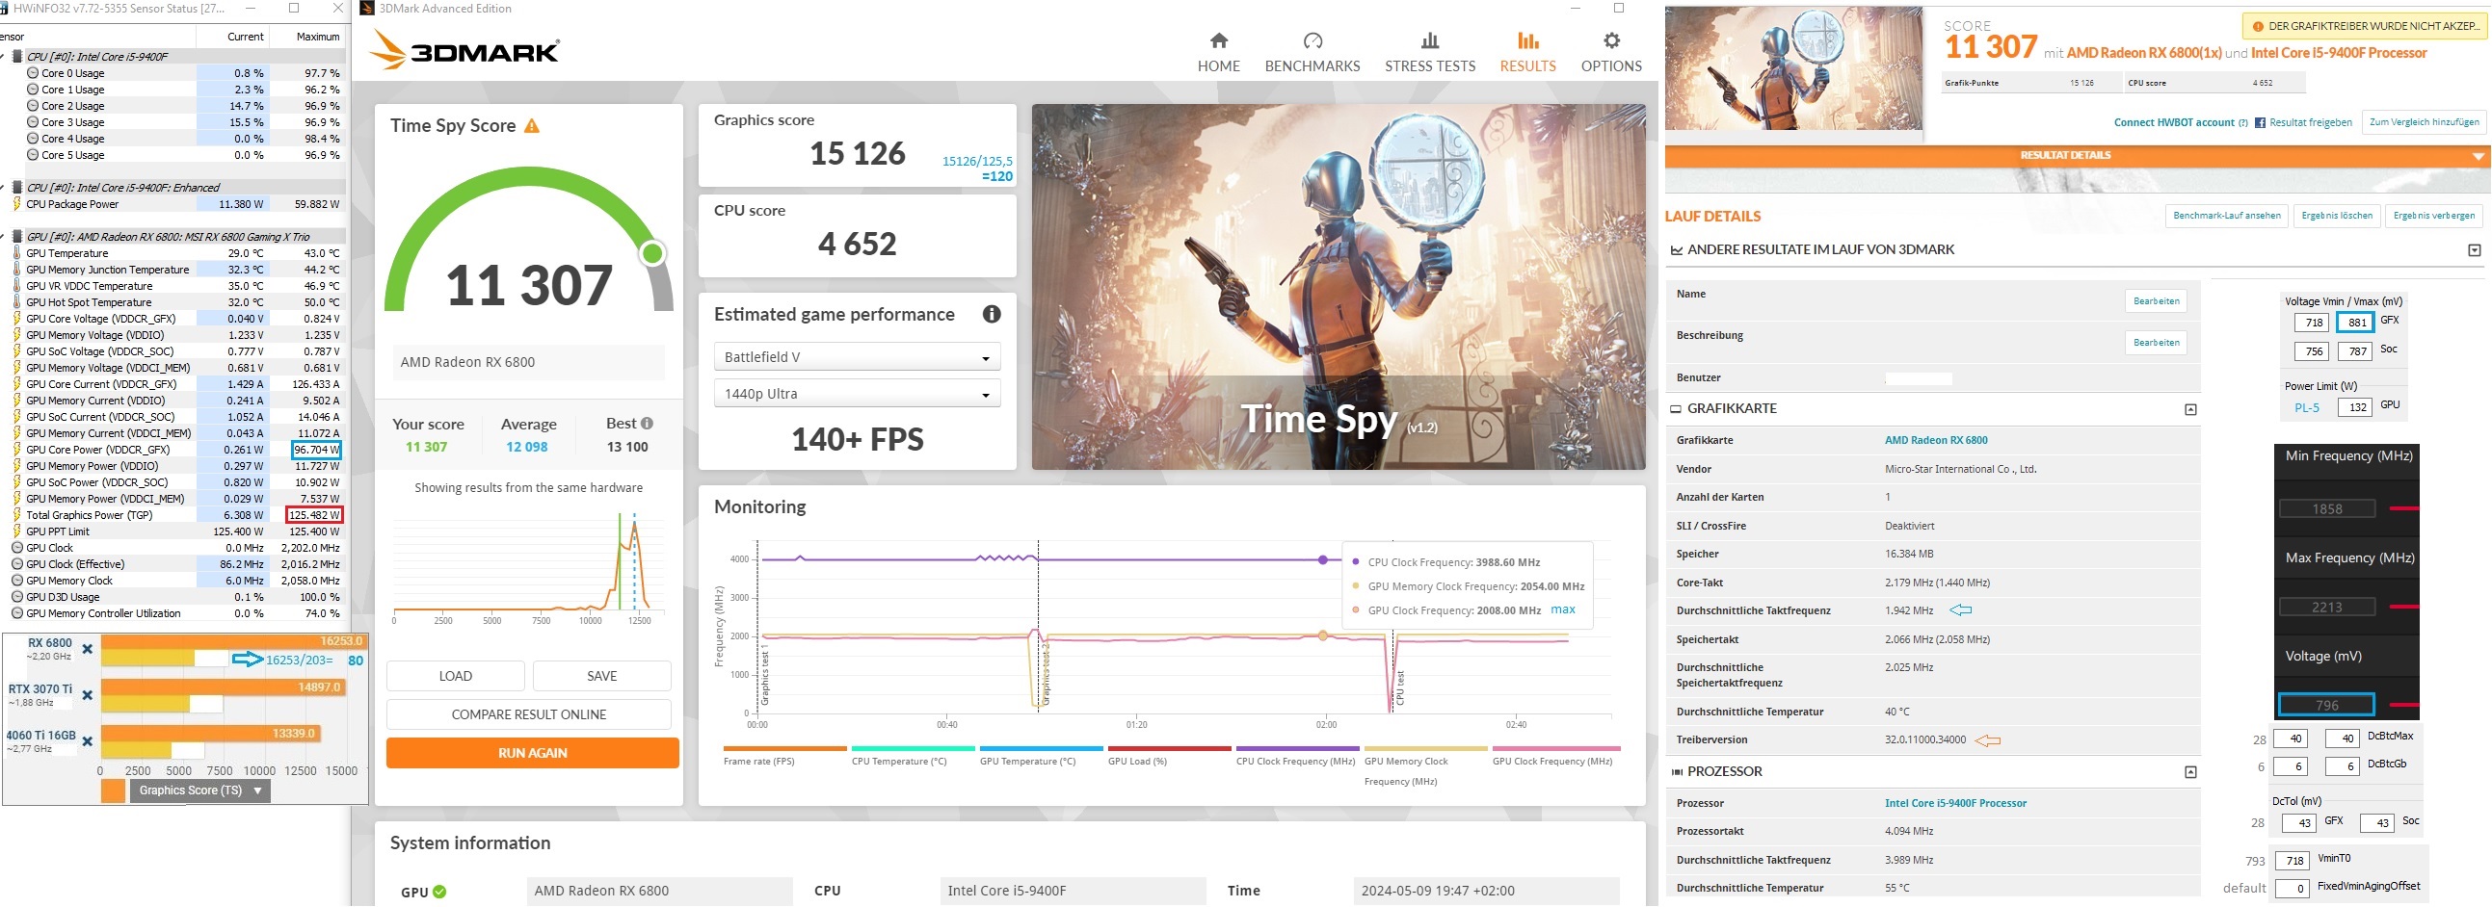This screenshot has width=2492, height=907.
Task: Click the 3DMark logo
Action: pyautogui.click(x=465, y=49)
